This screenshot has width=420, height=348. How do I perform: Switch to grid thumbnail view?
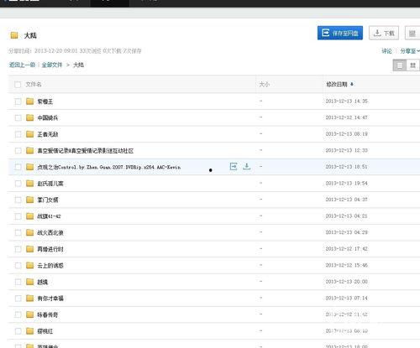412,65
